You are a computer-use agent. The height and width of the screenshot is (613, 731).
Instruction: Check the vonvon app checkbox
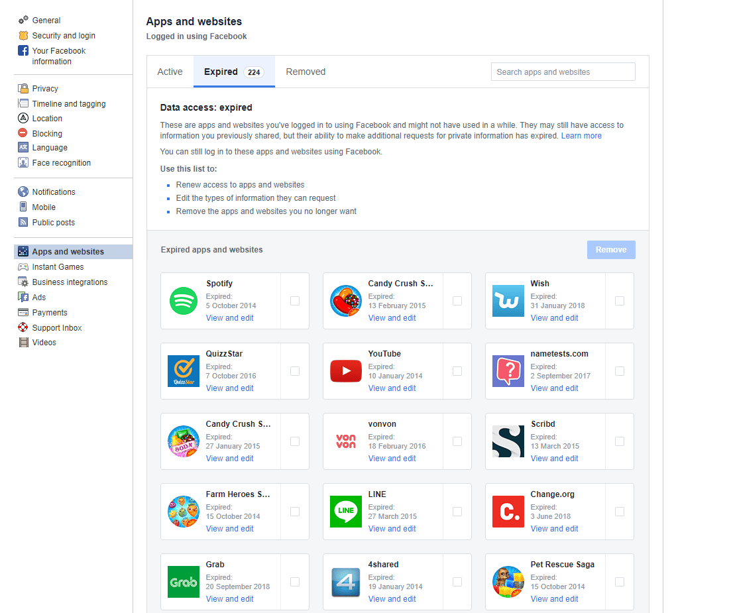click(457, 441)
